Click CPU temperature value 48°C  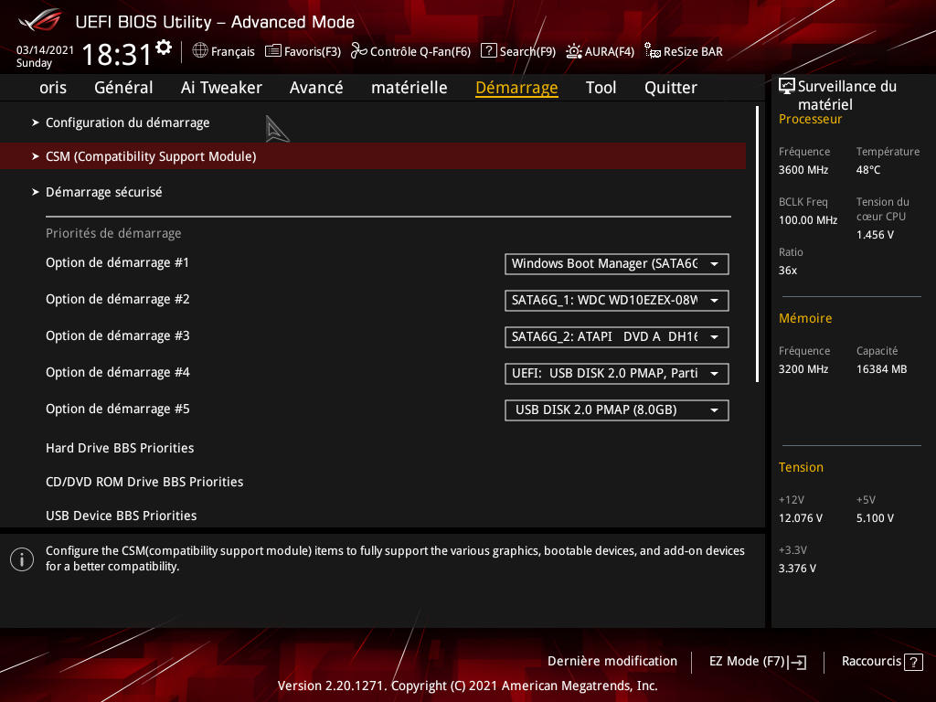click(x=868, y=170)
